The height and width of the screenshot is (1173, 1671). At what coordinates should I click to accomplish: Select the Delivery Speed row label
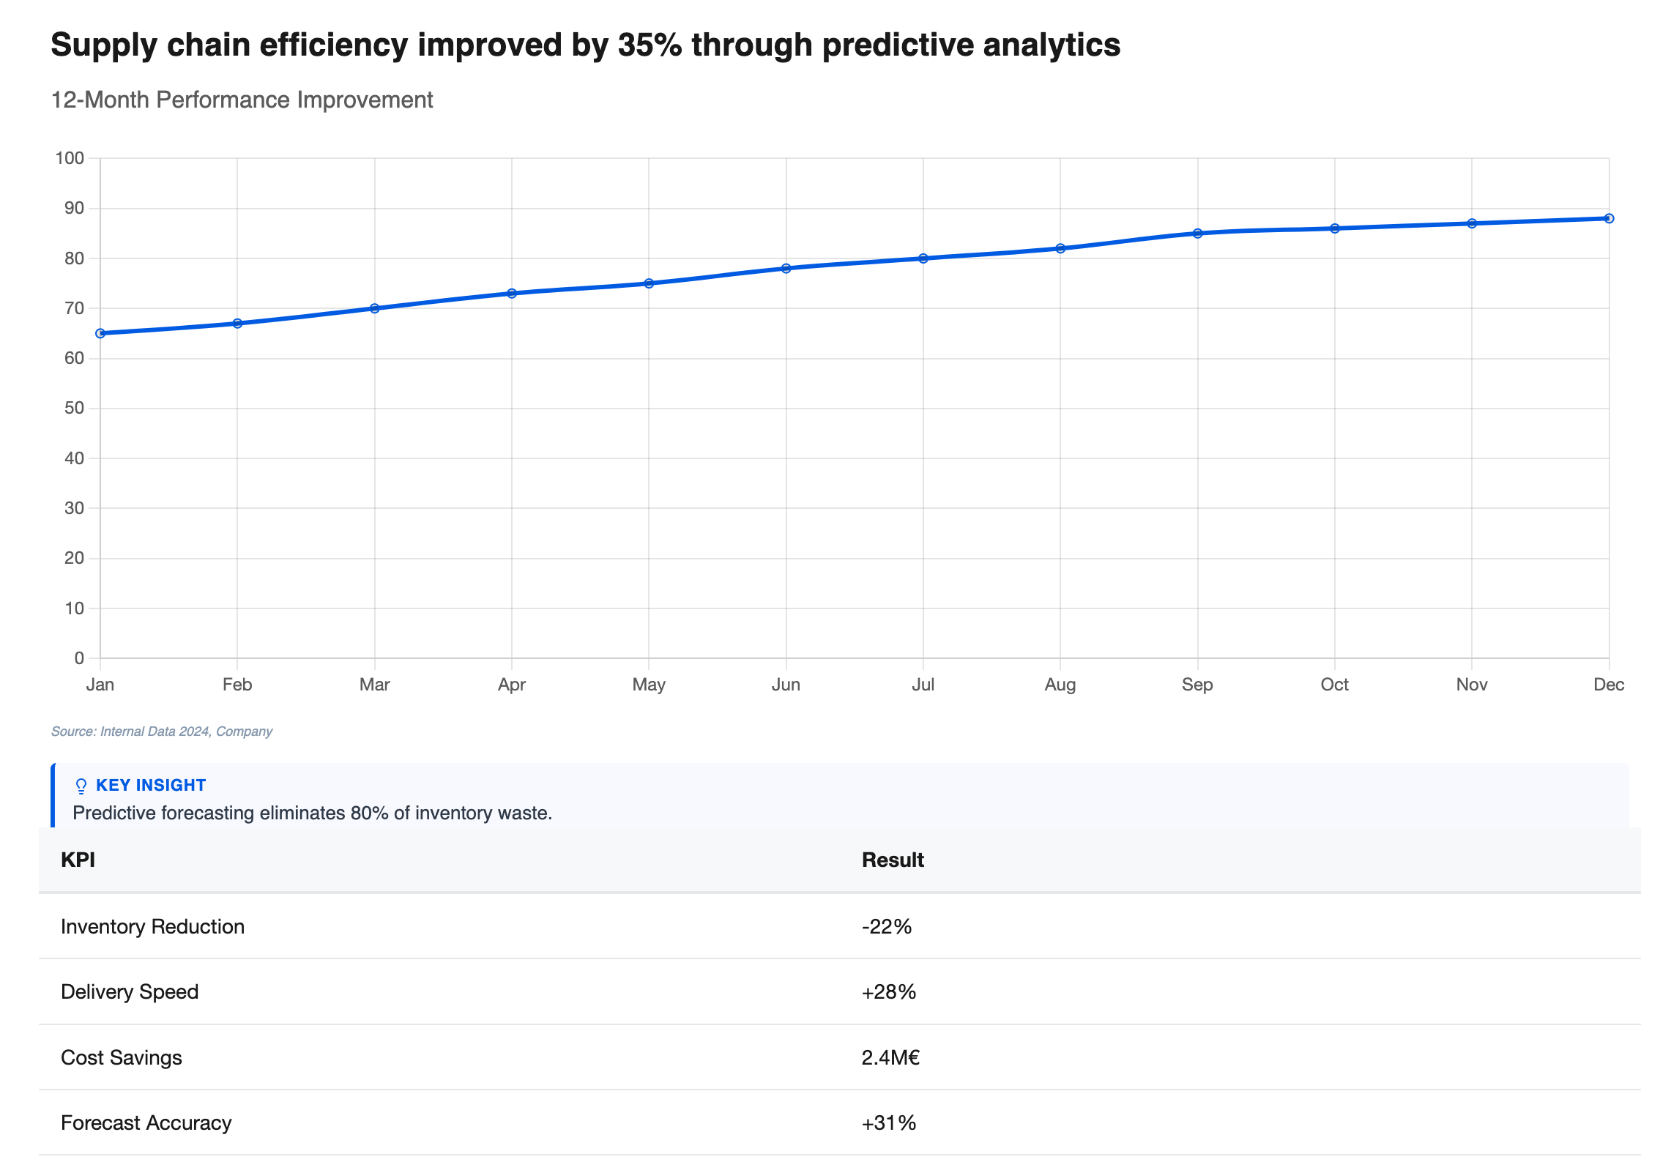point(130,991)
